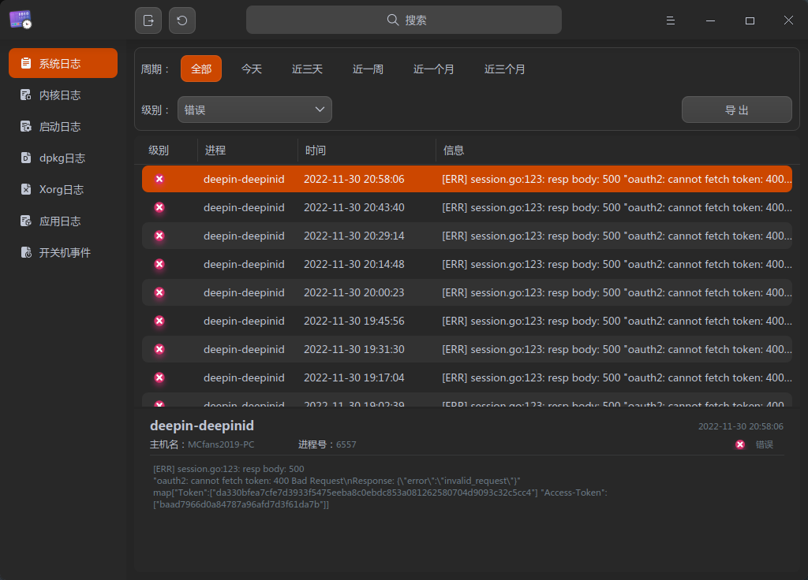Enable the 近一周 time filter

[367, 69]
